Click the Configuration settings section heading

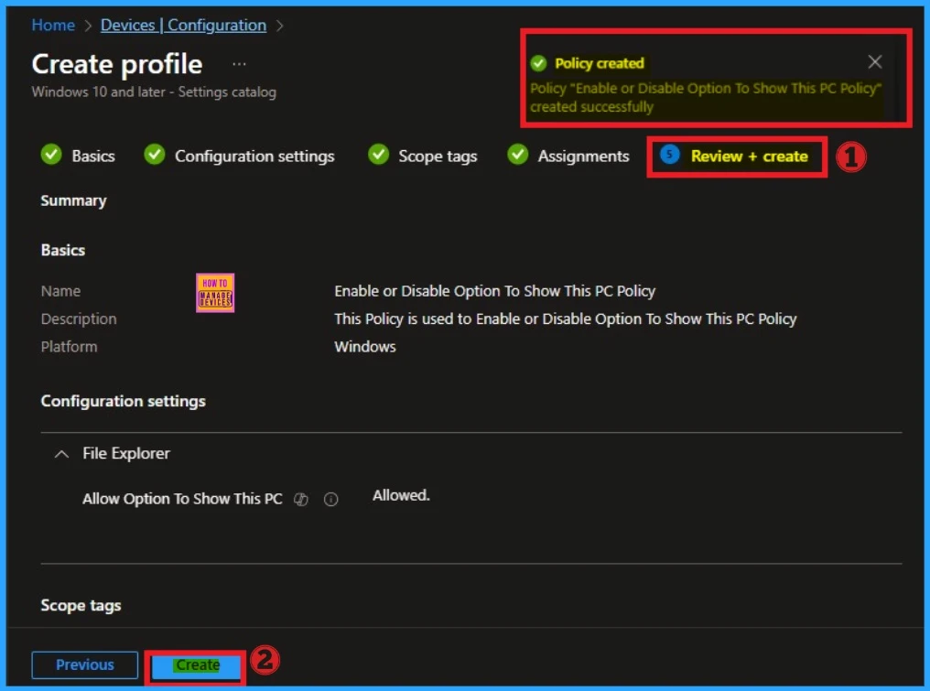[124, 402]
